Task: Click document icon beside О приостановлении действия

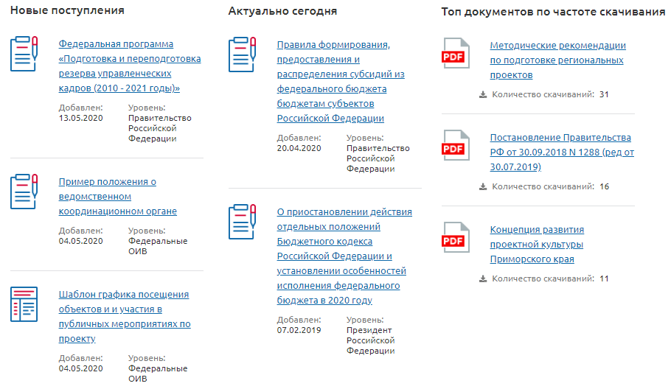Action: 242,222
